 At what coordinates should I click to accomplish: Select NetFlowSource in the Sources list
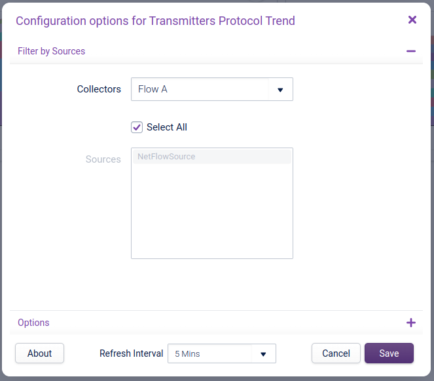click(x=166, y=157)
